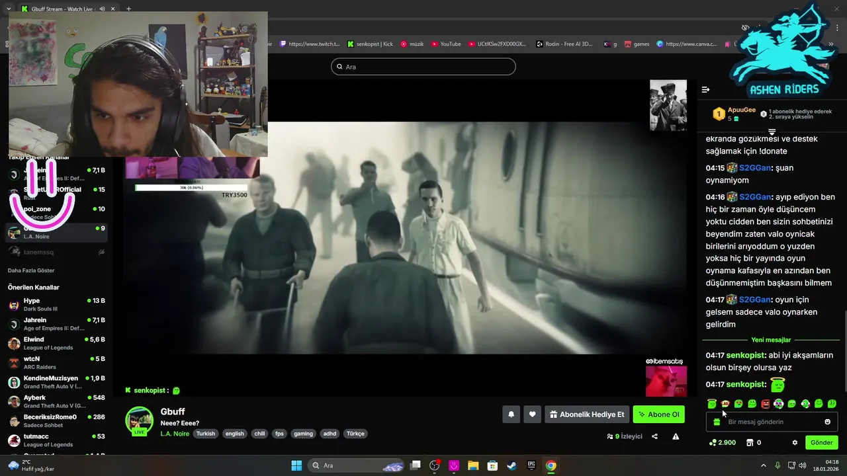Click the 9 İzleyici viewer count

point(625,436)
